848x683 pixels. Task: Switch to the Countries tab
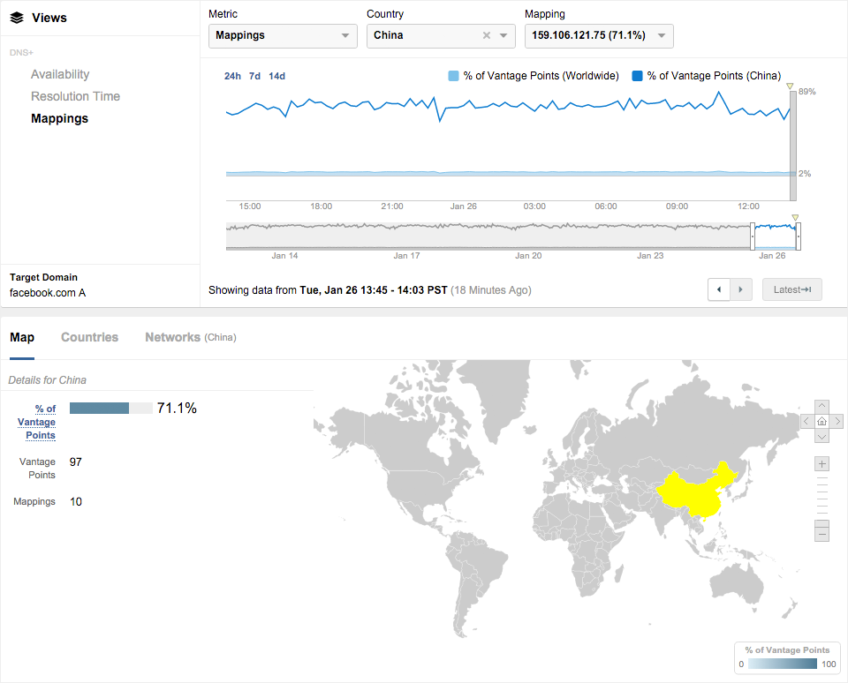click(89, 337)
